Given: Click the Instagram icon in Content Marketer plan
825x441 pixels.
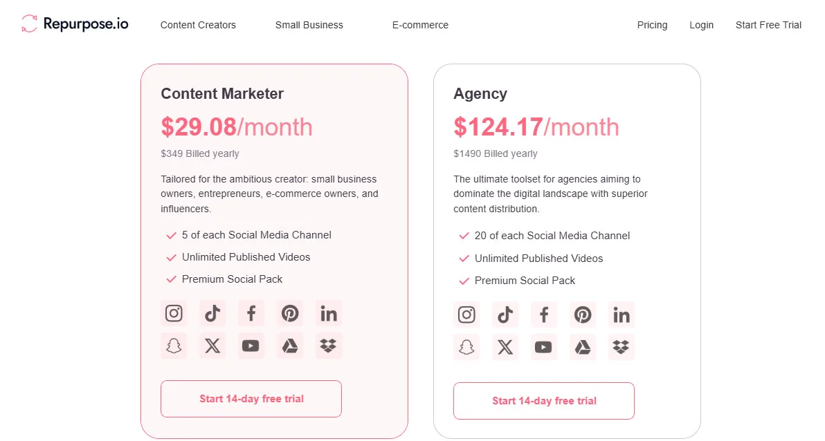Looking at the screenshot, I should click(x=174, y=313).
